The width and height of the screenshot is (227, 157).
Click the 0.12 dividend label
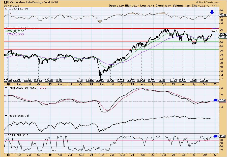(x=59, y=80)
